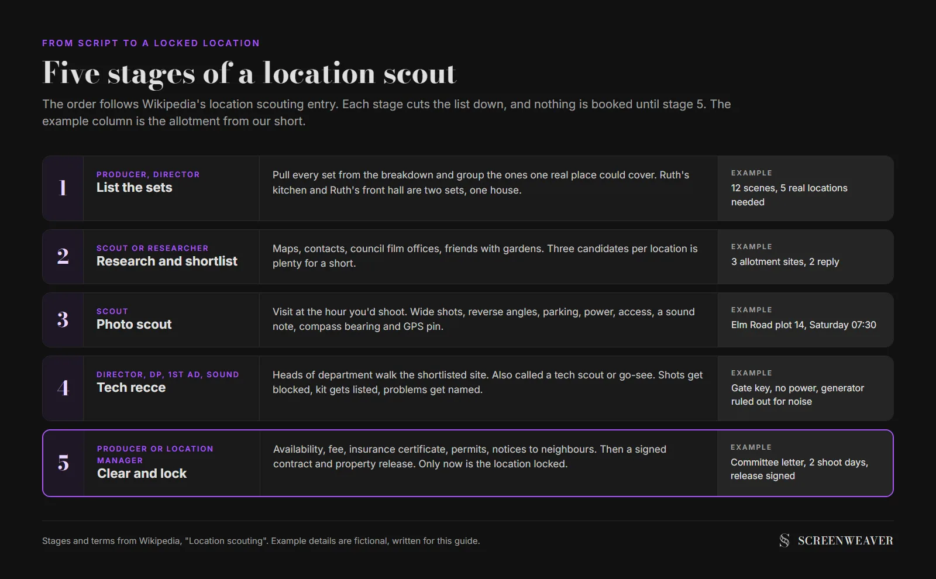
Task: Click the SCREENWEAVER brand name text
Action: pyautogui.click(x=845, y=541)
